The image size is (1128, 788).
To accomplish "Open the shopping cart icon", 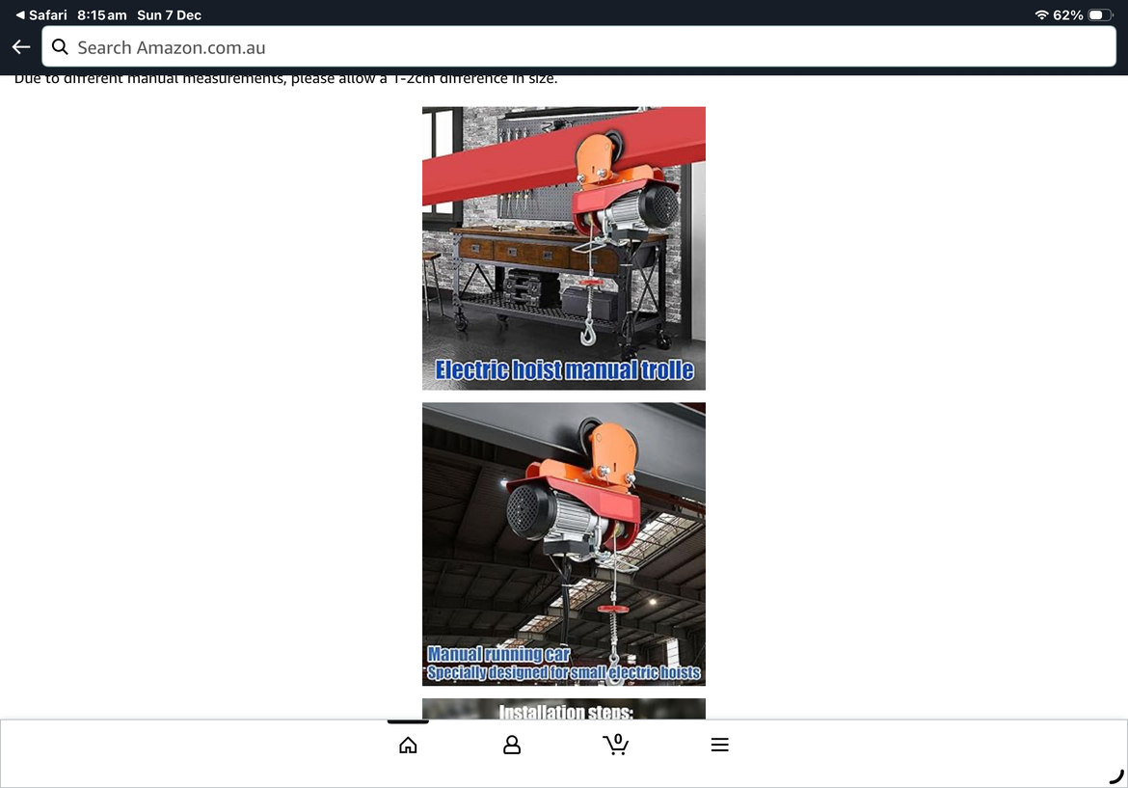I will [615, 744].
